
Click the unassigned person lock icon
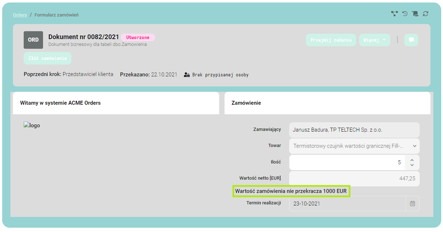click(187, 75)
